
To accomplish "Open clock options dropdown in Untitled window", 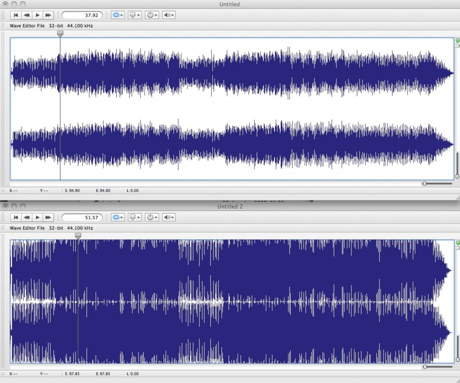I will coord(152,15).
